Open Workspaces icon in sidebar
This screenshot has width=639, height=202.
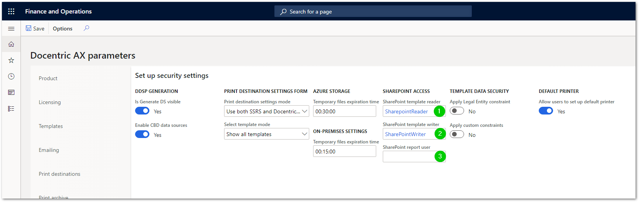[x=11, y=93]
